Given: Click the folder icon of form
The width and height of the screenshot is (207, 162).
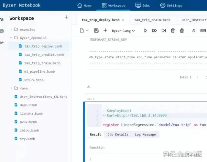Looking at the screenshot, I should click(16, 88).
